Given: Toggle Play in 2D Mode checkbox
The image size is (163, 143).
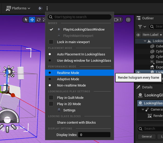Looking at the screenshot, I should [x=51, y=104].
